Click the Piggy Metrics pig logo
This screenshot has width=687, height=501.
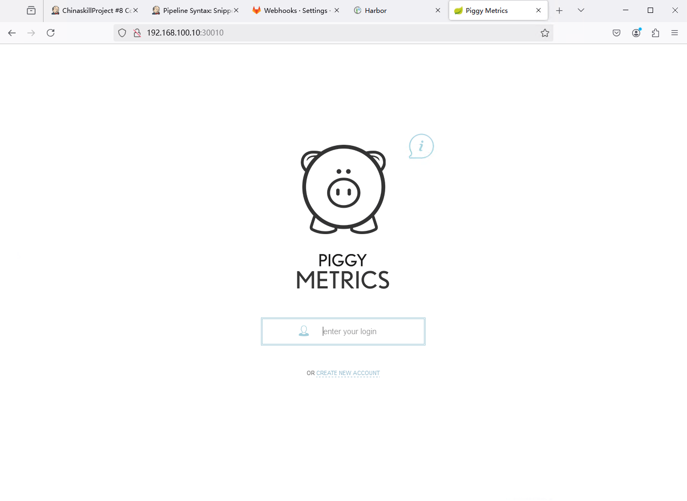(x=343, y=189)
